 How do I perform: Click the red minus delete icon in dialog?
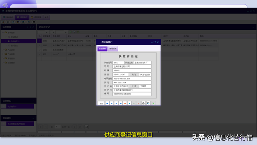click(x=125, y=103)
